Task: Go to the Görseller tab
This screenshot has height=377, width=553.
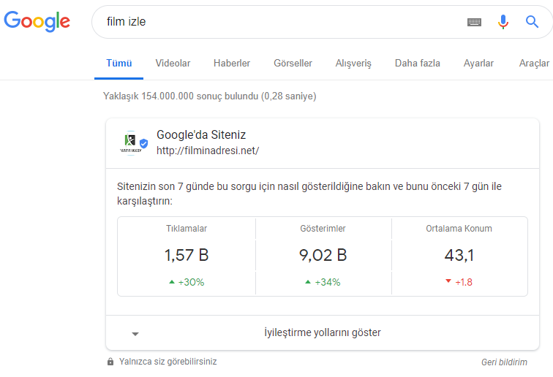Action: click(x=293, y=64)
